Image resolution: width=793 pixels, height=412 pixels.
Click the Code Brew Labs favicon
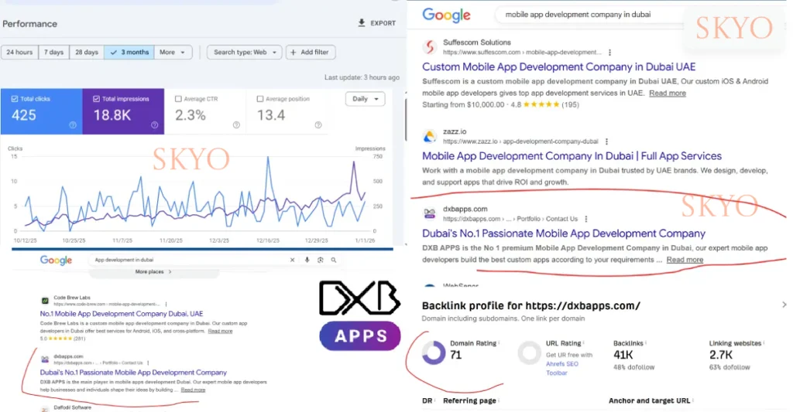pyautogui.click(x=45, y=301)
